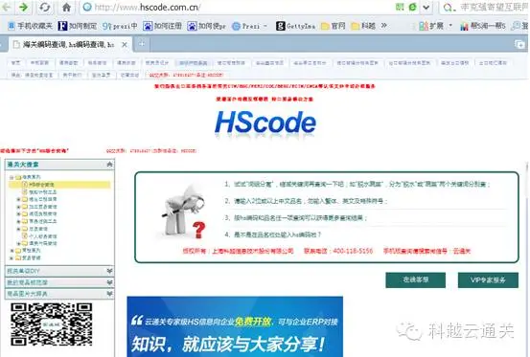530x357 pixels.
Task: Click the VIP专家服务 button
Action: 488,280
